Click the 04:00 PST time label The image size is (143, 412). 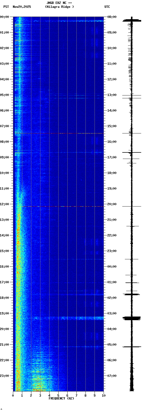pos(4,79)
